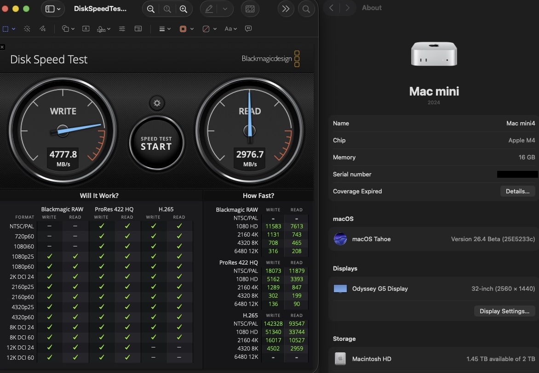
Task: Click the 2976.7 MB/s read value
Action: point(250,158)
